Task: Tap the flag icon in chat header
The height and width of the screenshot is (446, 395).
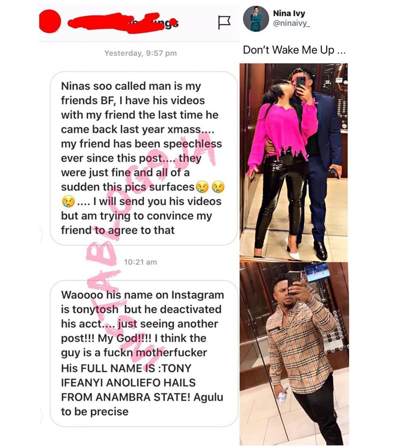Action: pos(224,22)
